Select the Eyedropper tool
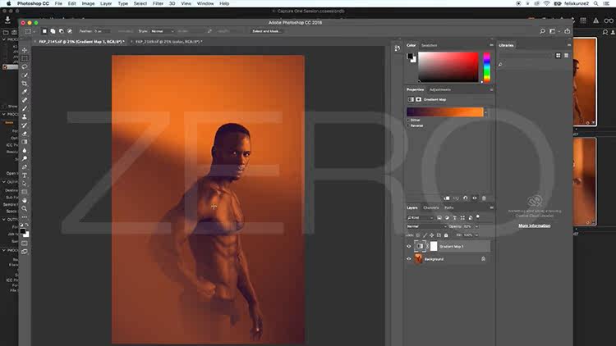616x346 pixels. click(25, 92)
